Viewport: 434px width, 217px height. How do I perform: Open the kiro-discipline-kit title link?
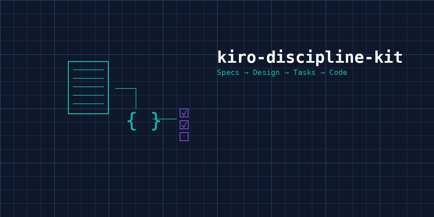(x=310, y=57)
